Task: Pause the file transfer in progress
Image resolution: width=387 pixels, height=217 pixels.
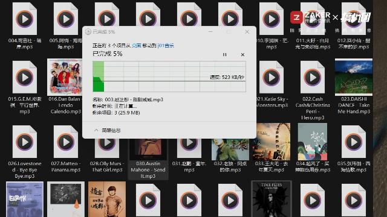Action: point(224,54)
